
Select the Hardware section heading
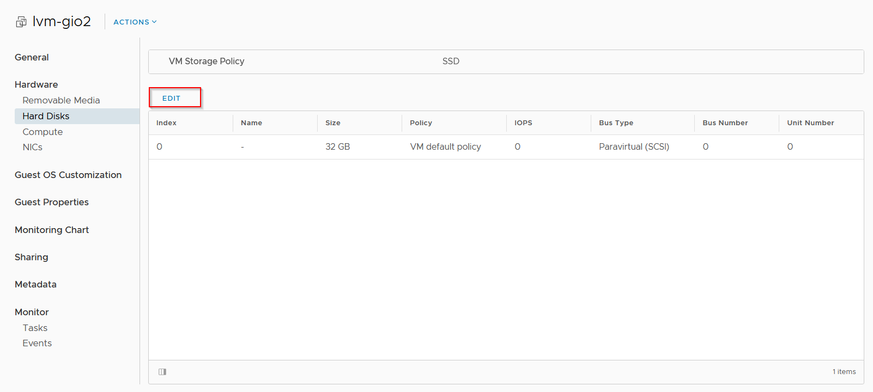(36, 84)
